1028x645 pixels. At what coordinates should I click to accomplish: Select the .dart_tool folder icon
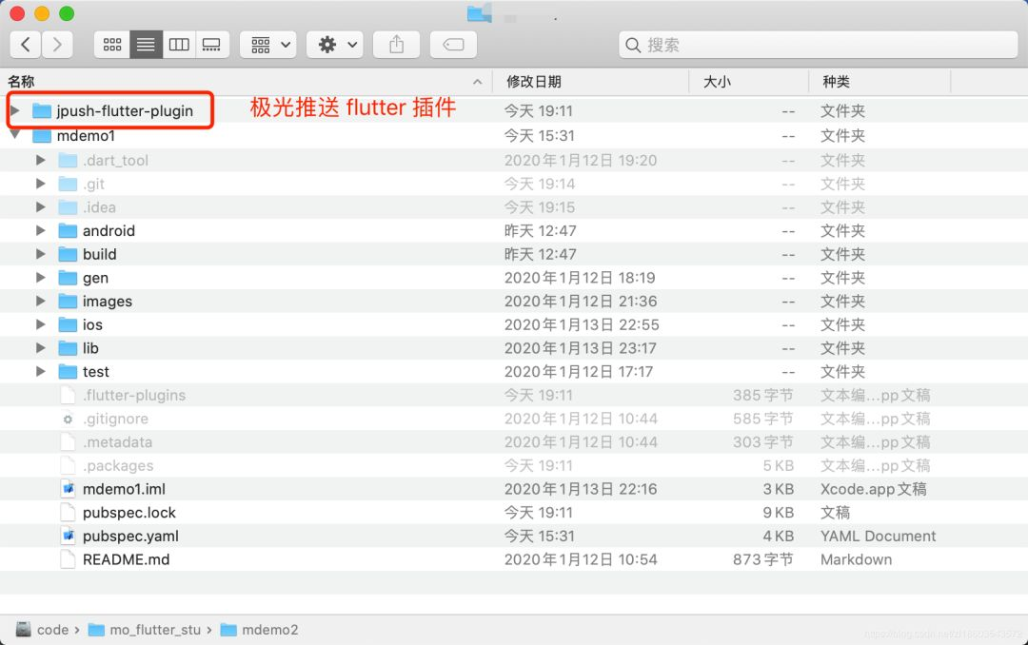(x=68, y=160)
